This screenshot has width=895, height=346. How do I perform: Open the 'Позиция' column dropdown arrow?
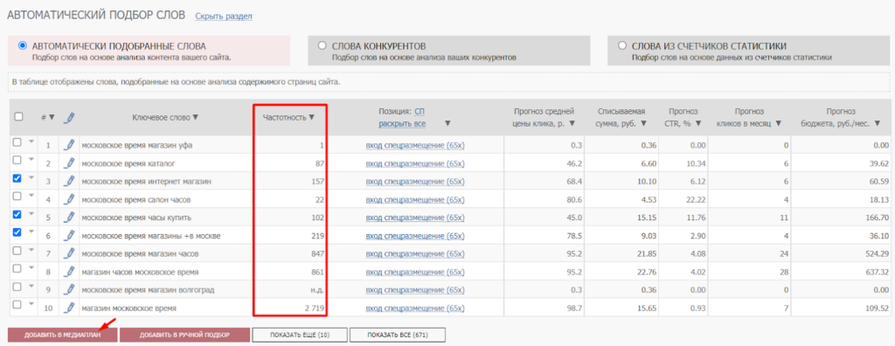[x=447, y=123]
